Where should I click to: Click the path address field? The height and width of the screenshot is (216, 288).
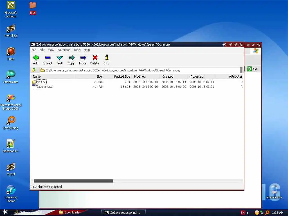tap(139, 70)
